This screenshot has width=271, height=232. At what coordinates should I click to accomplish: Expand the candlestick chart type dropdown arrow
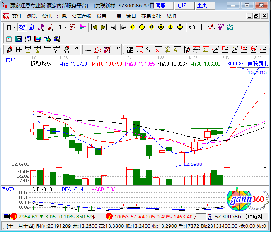65,27
